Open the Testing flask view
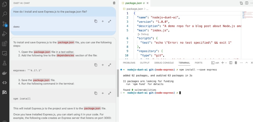 point(4,63)
